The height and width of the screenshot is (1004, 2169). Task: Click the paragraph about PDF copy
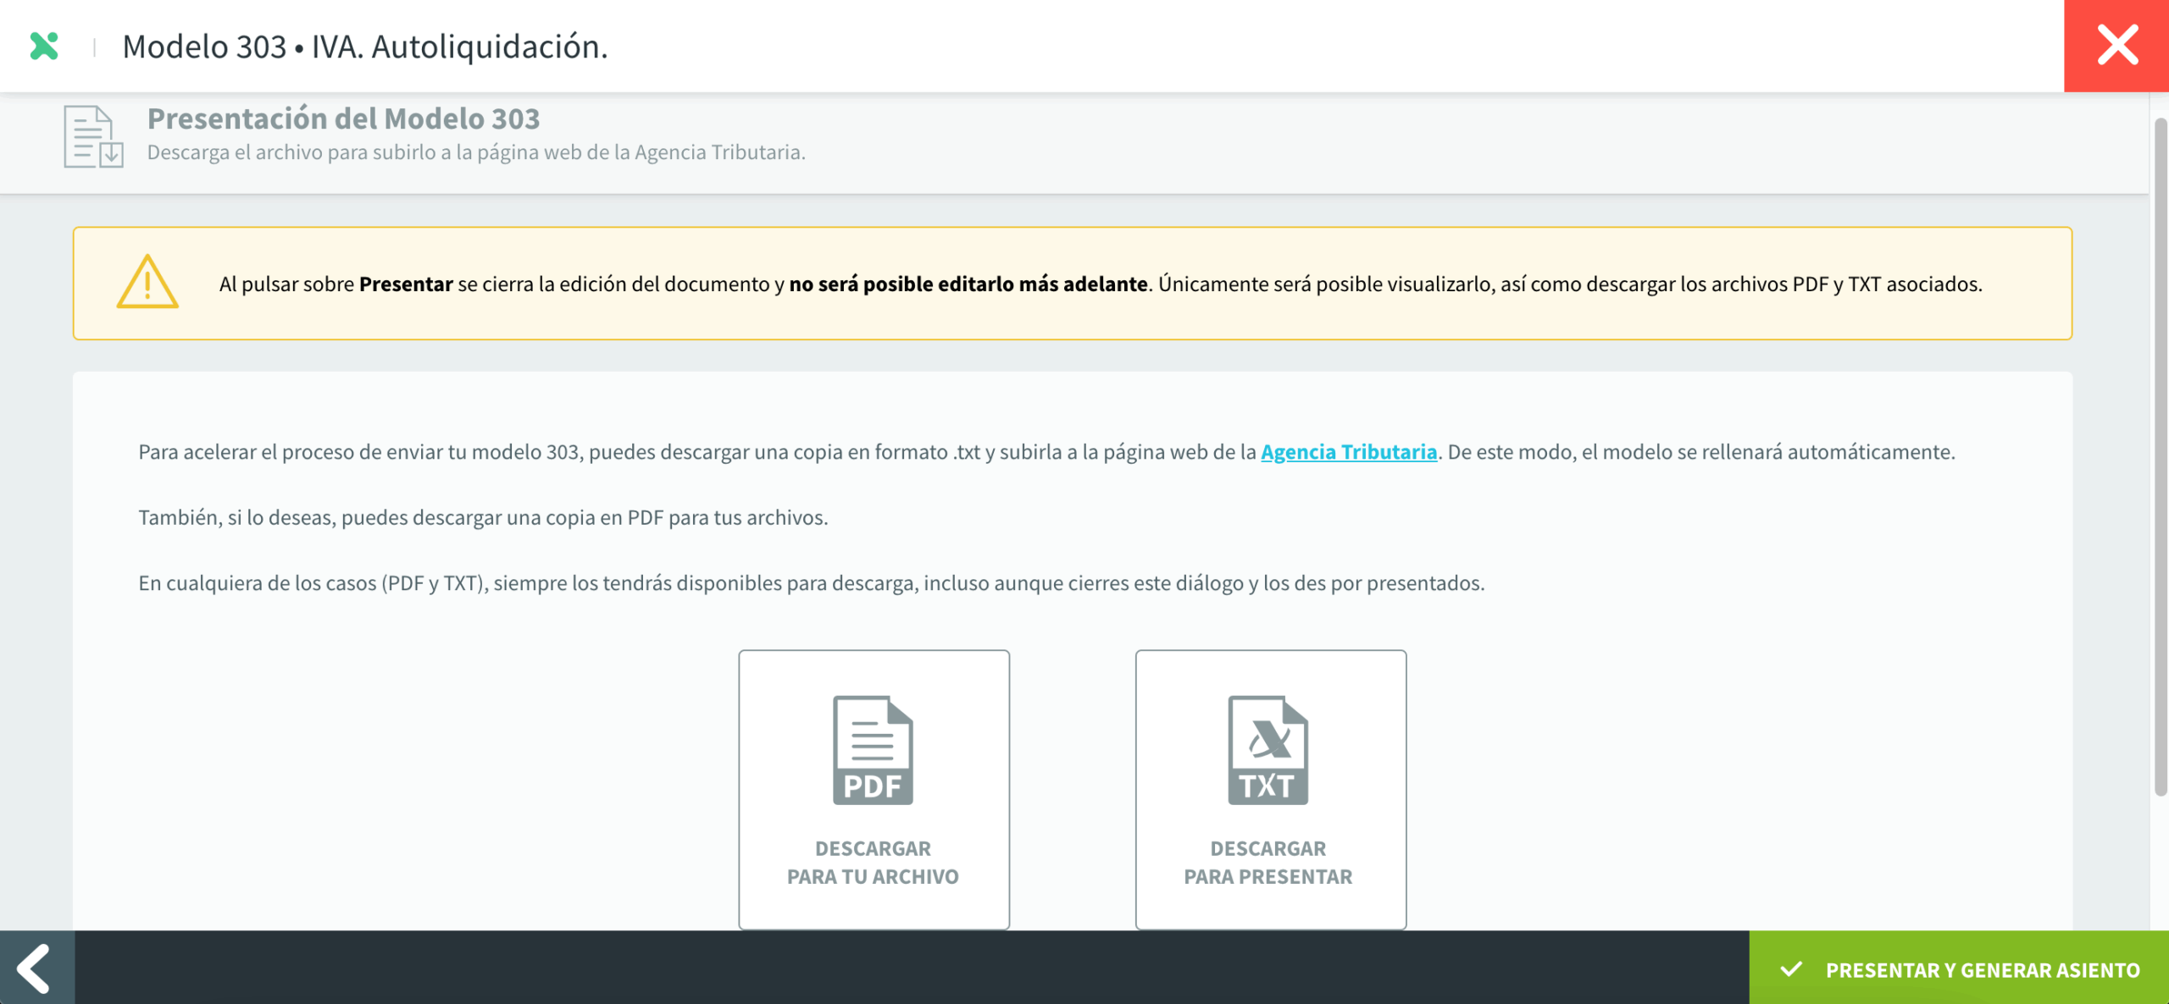(x=483, y=517)
